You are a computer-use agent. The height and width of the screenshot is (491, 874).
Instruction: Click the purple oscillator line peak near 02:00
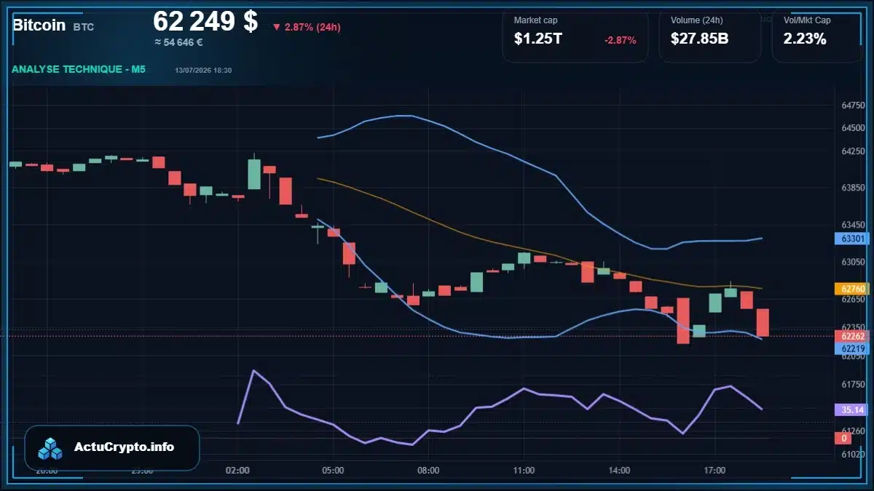pyautogui.click(x=253, y=371)
